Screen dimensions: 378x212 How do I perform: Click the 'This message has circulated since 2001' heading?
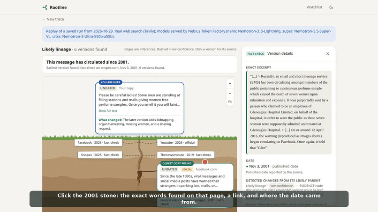(88, 62)
